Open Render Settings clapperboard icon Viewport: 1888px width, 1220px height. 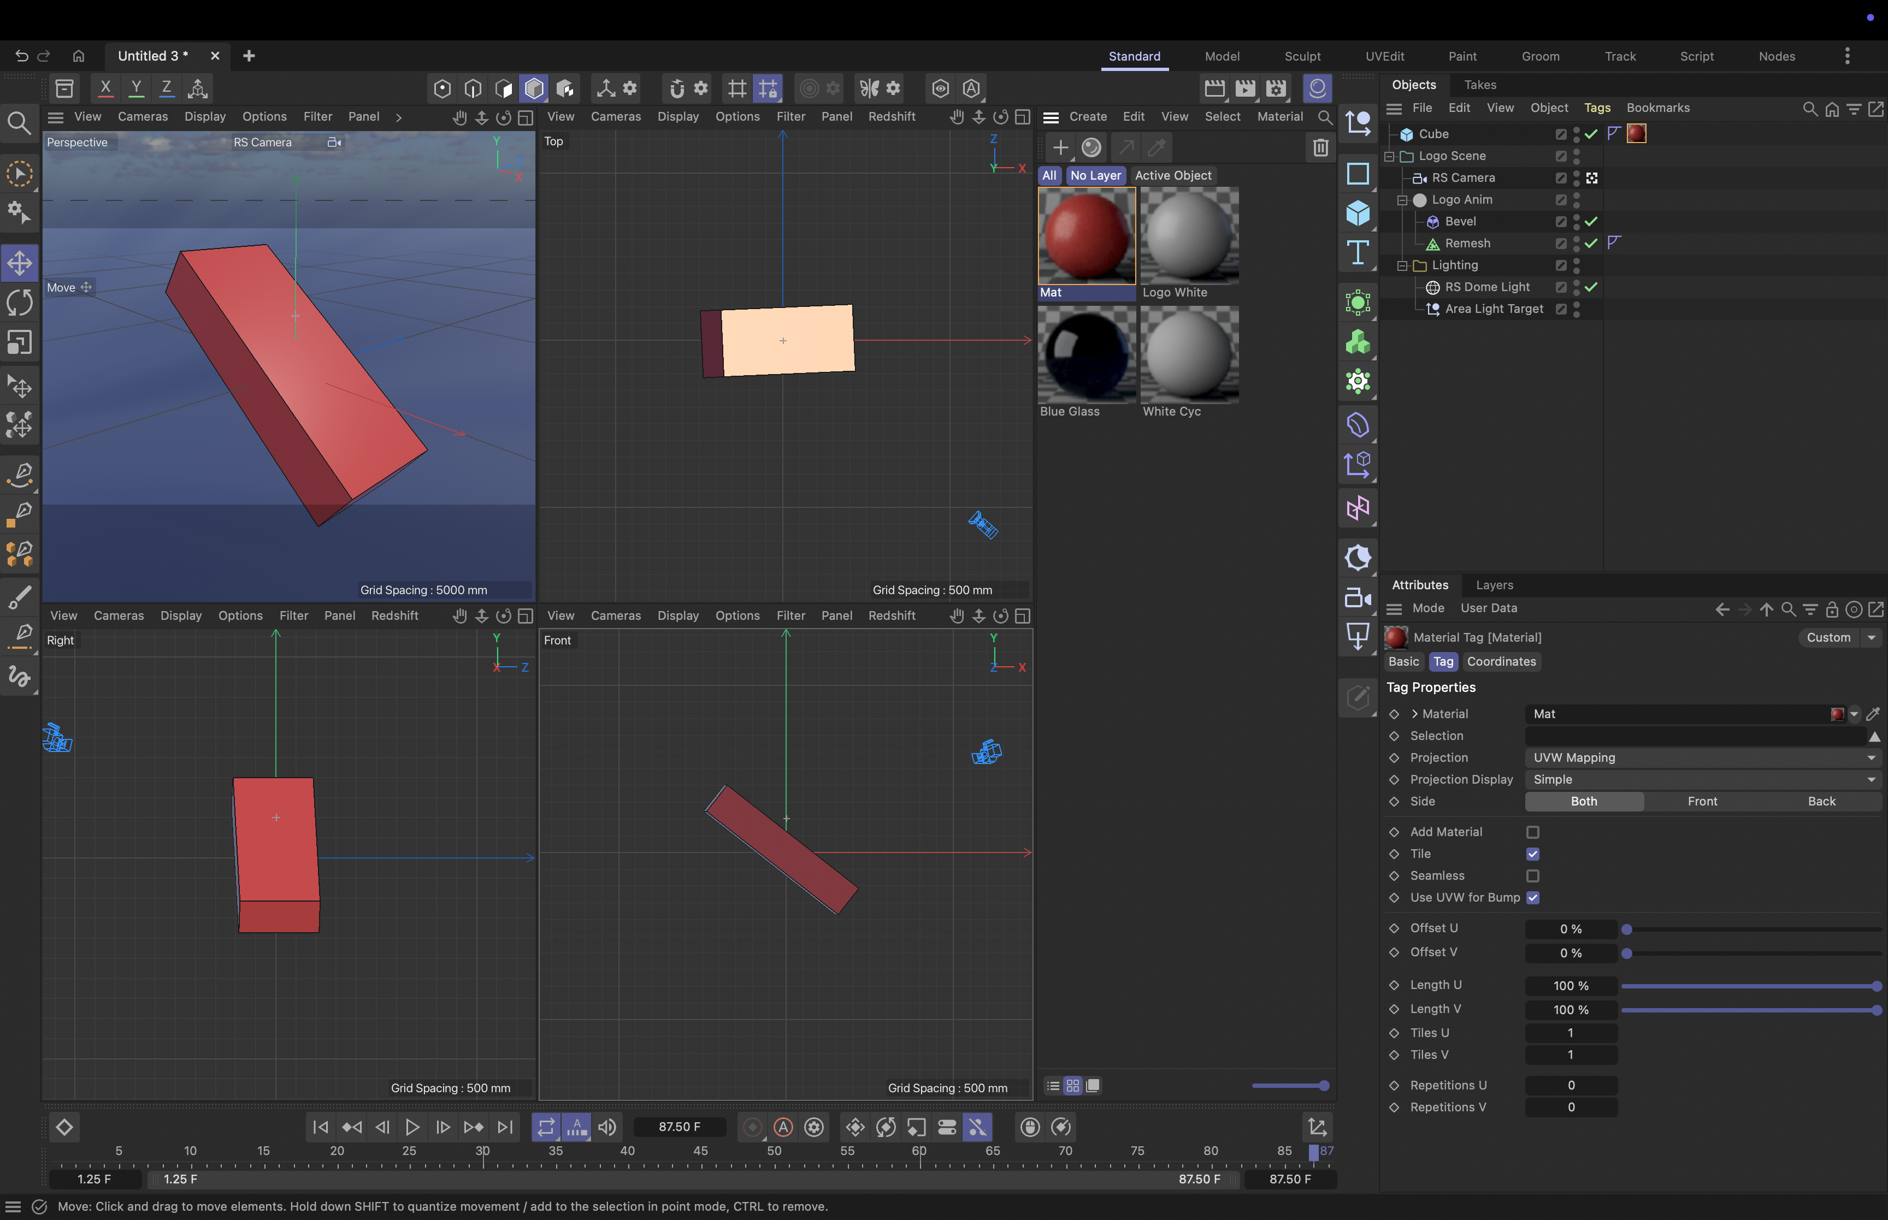(1276, 88)
